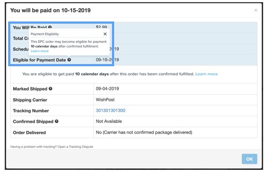Open Learn more link after confirmed fulfilled message
Image resolution: width=267 pixels, height=175 pixels.
[206, 74]
